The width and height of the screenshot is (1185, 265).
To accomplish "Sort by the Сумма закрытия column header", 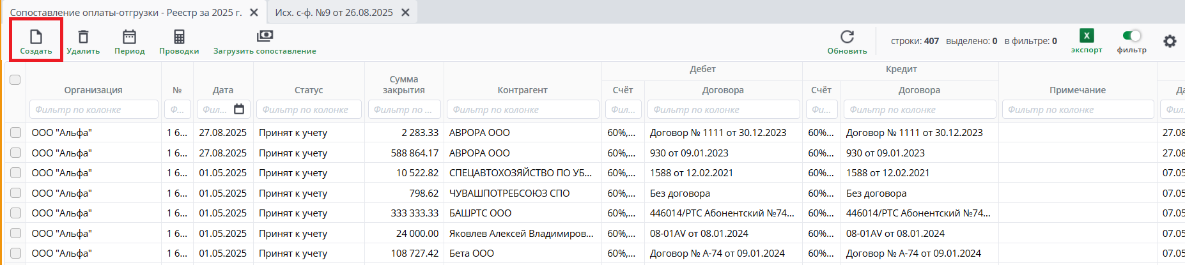I will 403,84.
